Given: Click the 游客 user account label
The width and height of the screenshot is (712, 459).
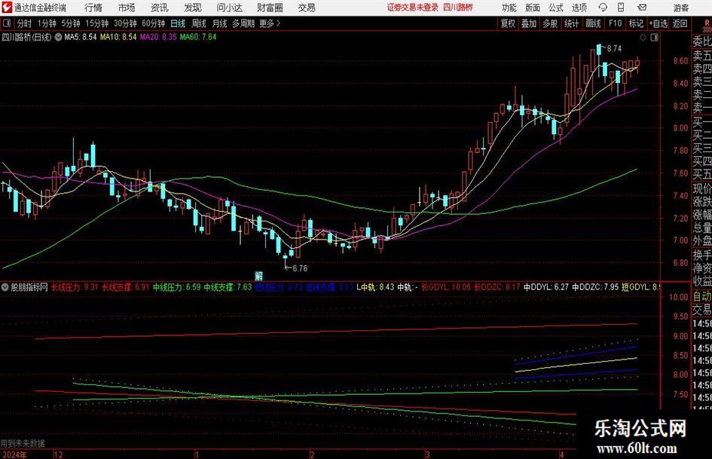Looking at the screenshot, I should [680, 8].
